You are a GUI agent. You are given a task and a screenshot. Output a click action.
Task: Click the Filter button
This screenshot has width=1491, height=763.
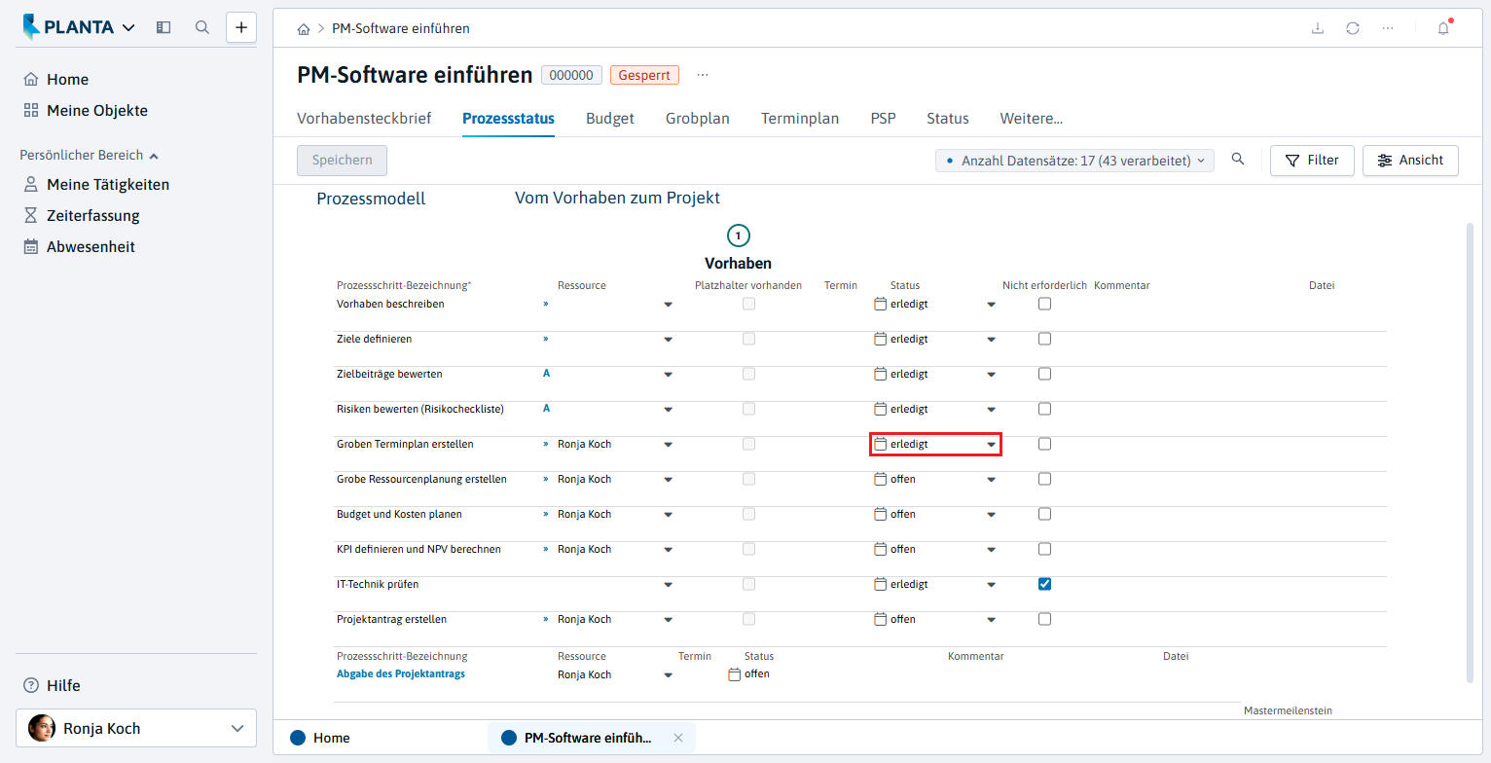pyautogui.click(x=1312, y=161)
